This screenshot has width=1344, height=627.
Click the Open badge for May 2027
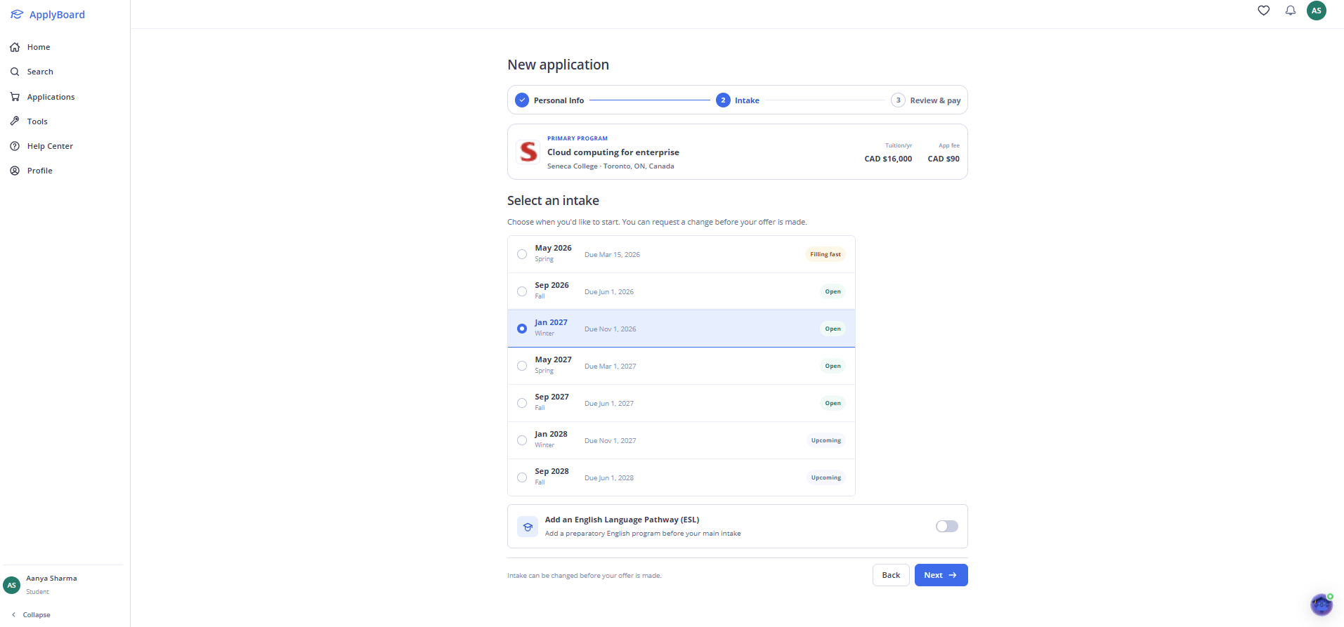click(833, 366)
